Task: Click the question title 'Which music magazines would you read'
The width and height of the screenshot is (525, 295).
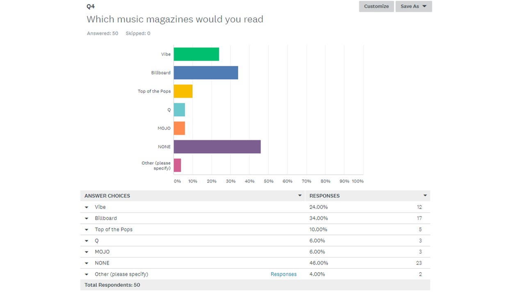Action: click(175, 19)
